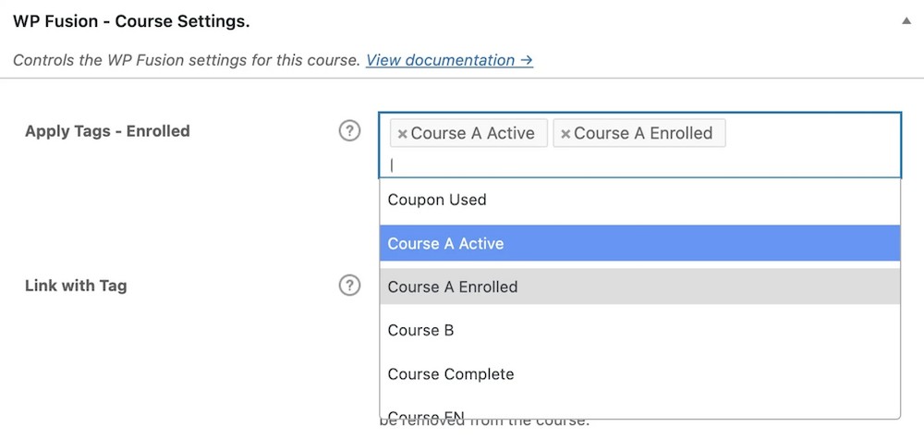This screenshot has width=924, height=439.
Task: Pick highlighted Course A Active dropdown option
Action: [445, 244]
